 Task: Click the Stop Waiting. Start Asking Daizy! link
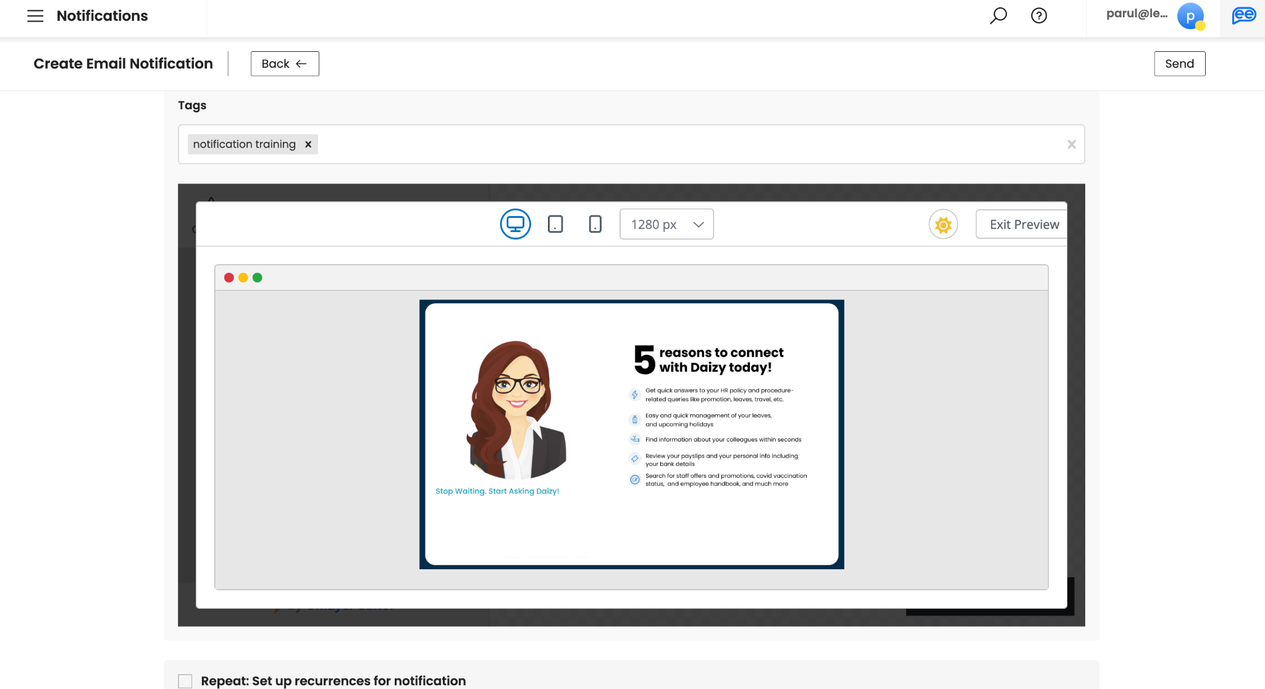497,491
